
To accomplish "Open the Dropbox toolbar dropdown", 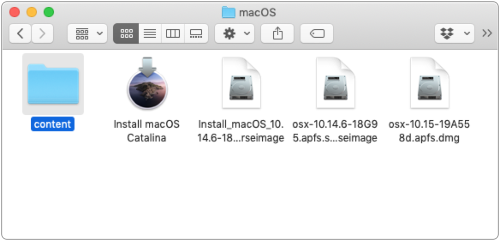I will [x=455, y=33].
